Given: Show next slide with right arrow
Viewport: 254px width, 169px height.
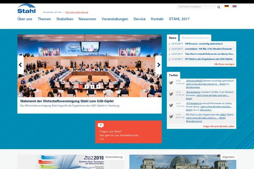Looking at the screenshot, I should (x=159, y=65).
